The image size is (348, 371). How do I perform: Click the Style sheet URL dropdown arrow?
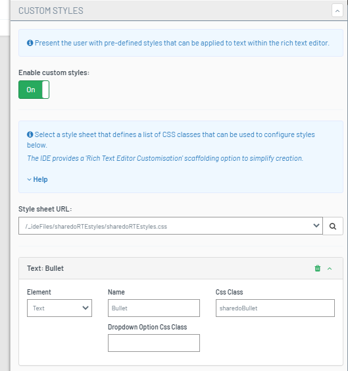pyautogui.click(x=316, y=226)
